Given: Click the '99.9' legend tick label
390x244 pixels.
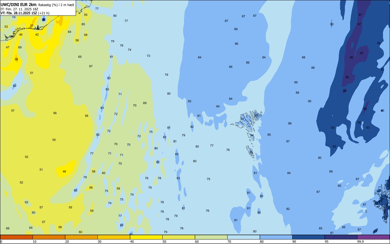Looking at the screenshot, I should tap(360, 242).
